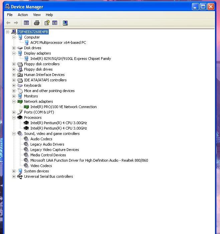This screenshot has height=234, width=220.
Task: Click the Human Interface Devices icon
Action: coord(20,75)
